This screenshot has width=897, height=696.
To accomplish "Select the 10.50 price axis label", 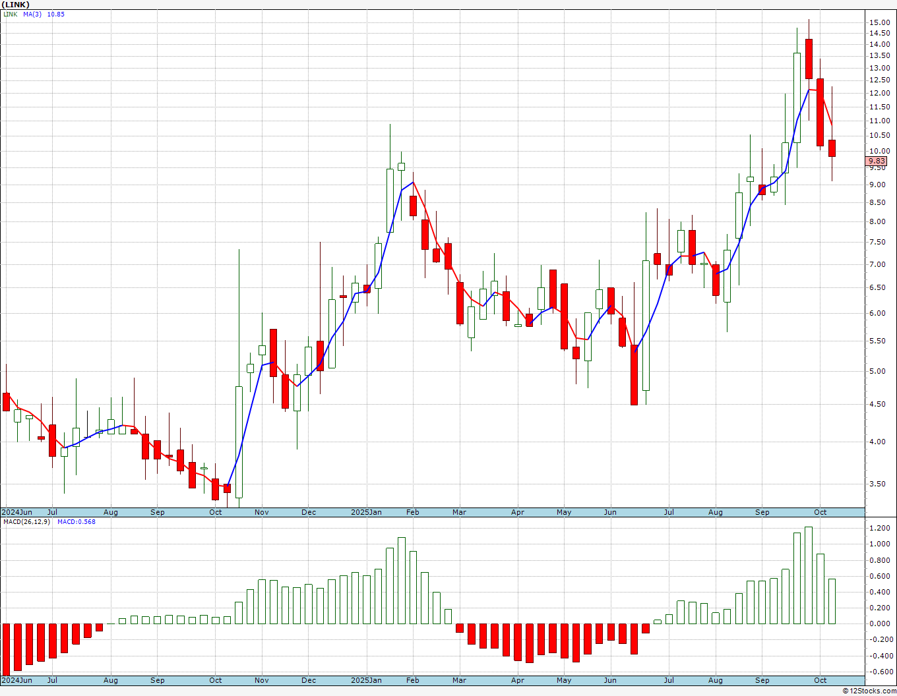I will click(x=879, y=136).
